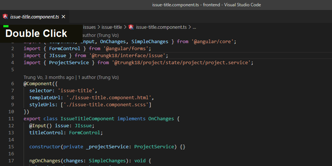Click the '@Input()' decorator on line 12

[x=41, y=125]
